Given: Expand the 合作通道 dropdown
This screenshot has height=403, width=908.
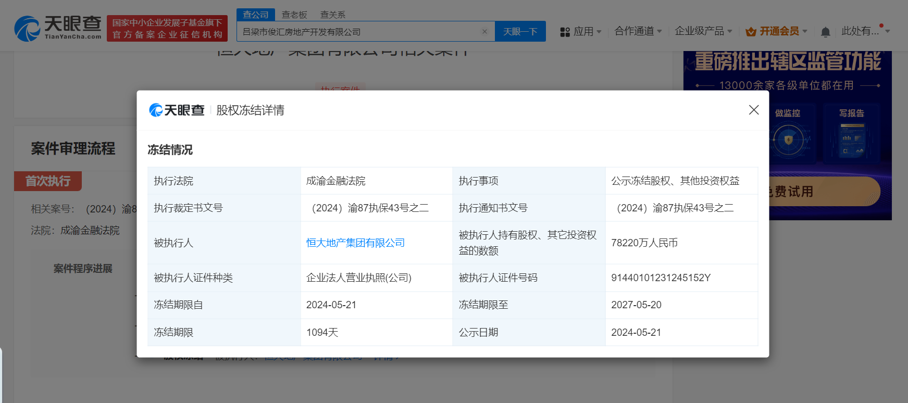Looking at the screenshot, I should click(x=638, y=31).
